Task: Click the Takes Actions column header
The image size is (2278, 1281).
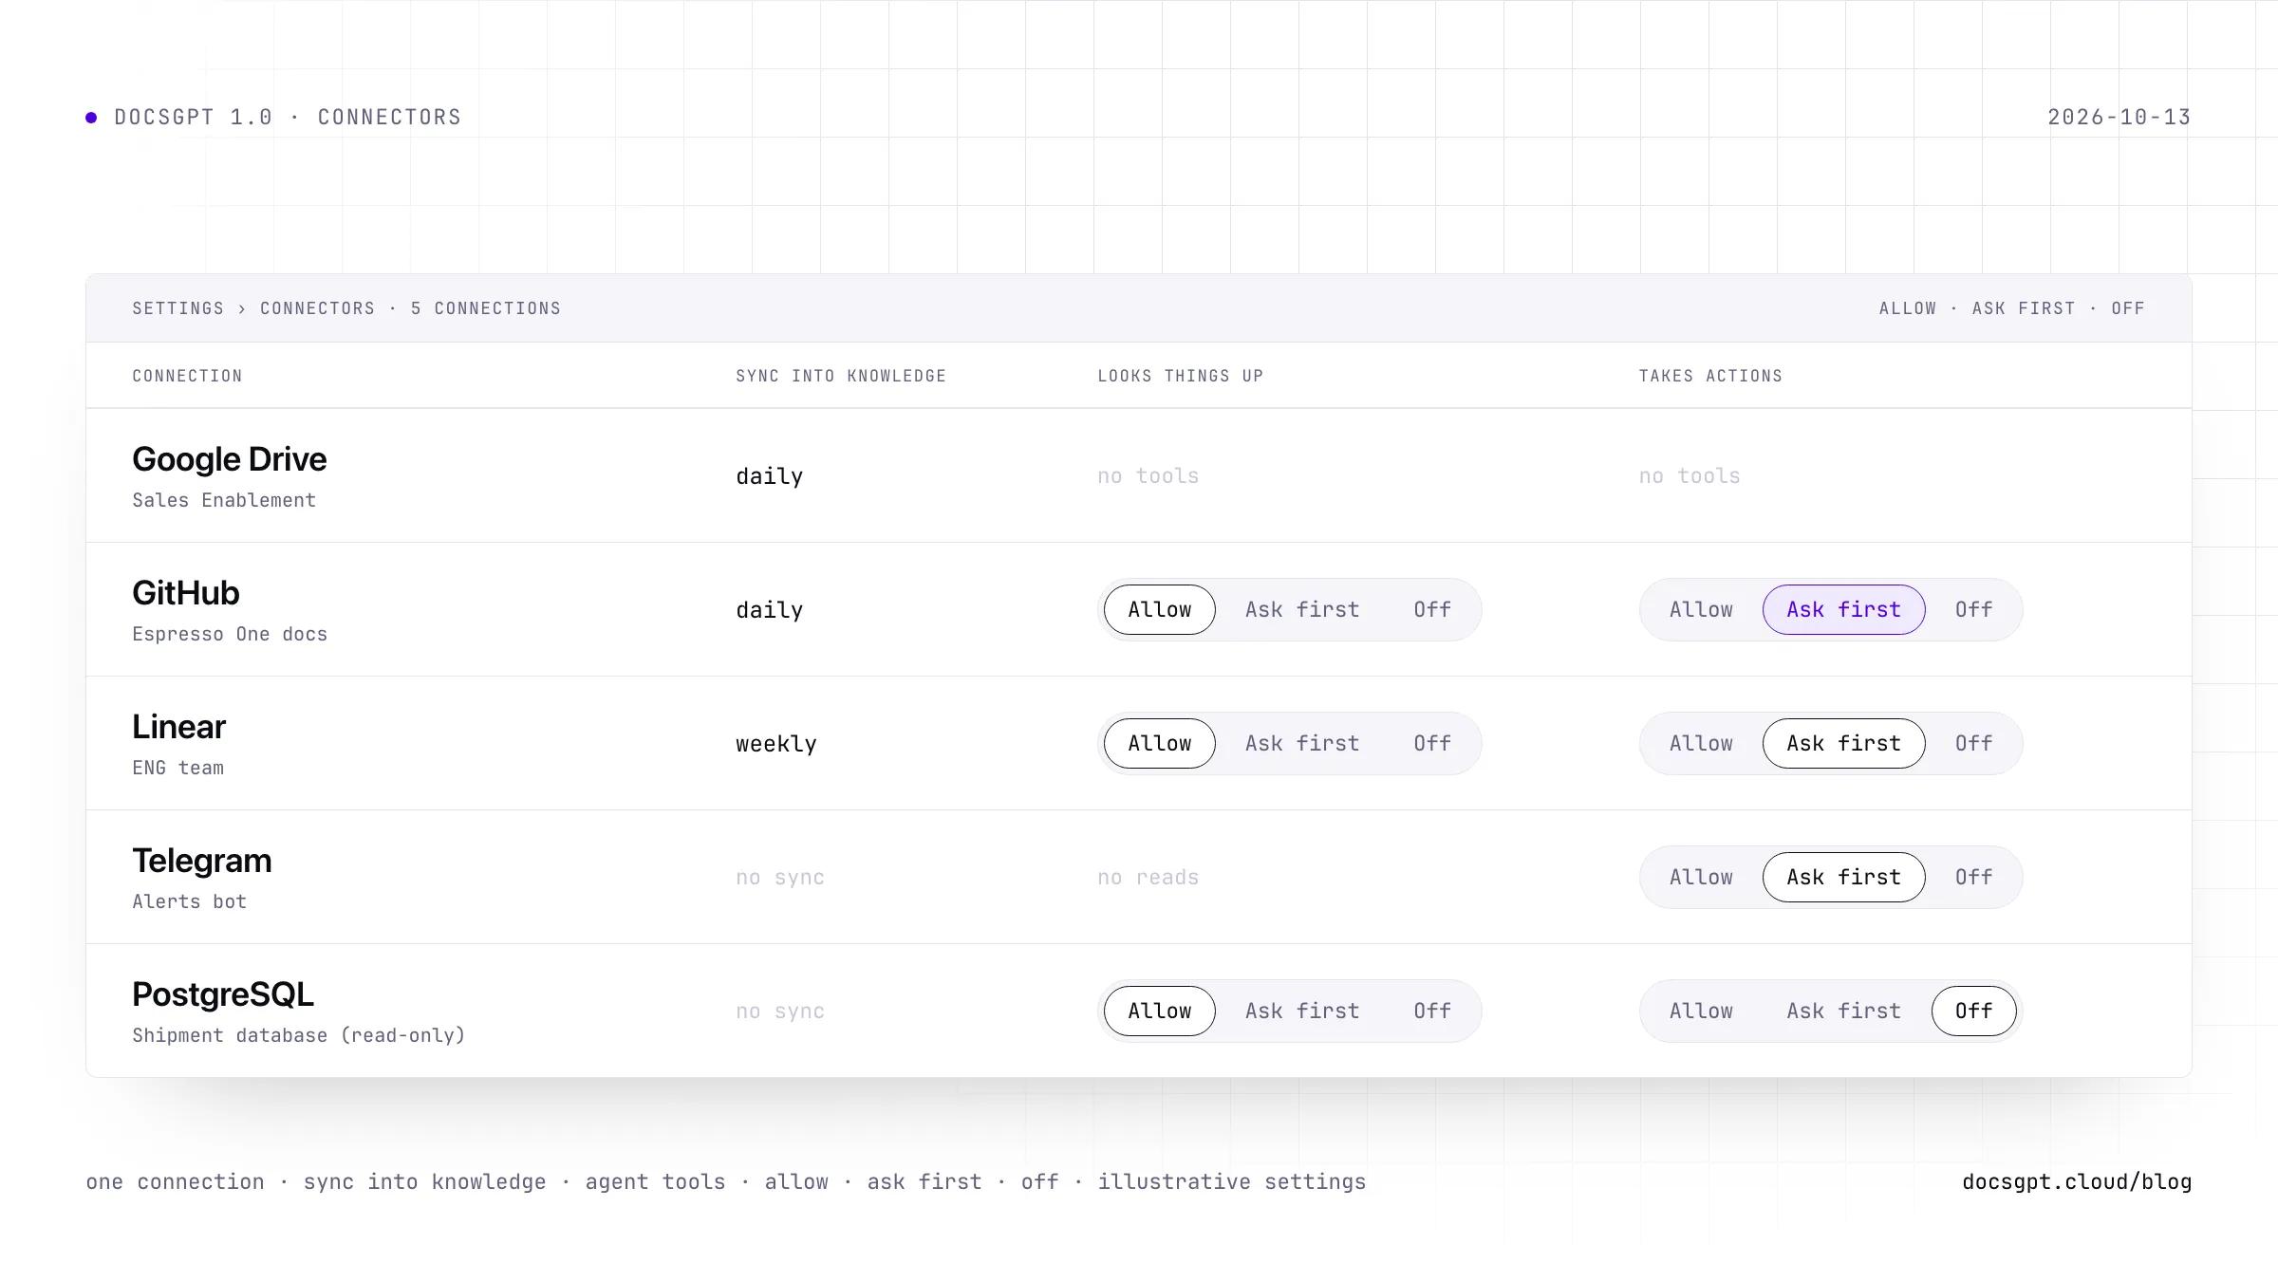Action: (1710, 376)
